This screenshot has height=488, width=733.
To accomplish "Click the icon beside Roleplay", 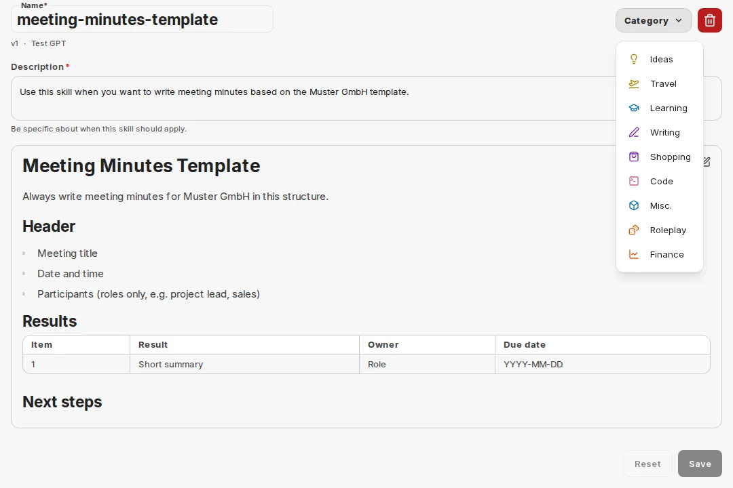I will 634,230.
